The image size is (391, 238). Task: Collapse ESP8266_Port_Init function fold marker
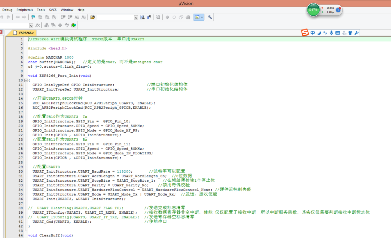[x=26, y=80]
